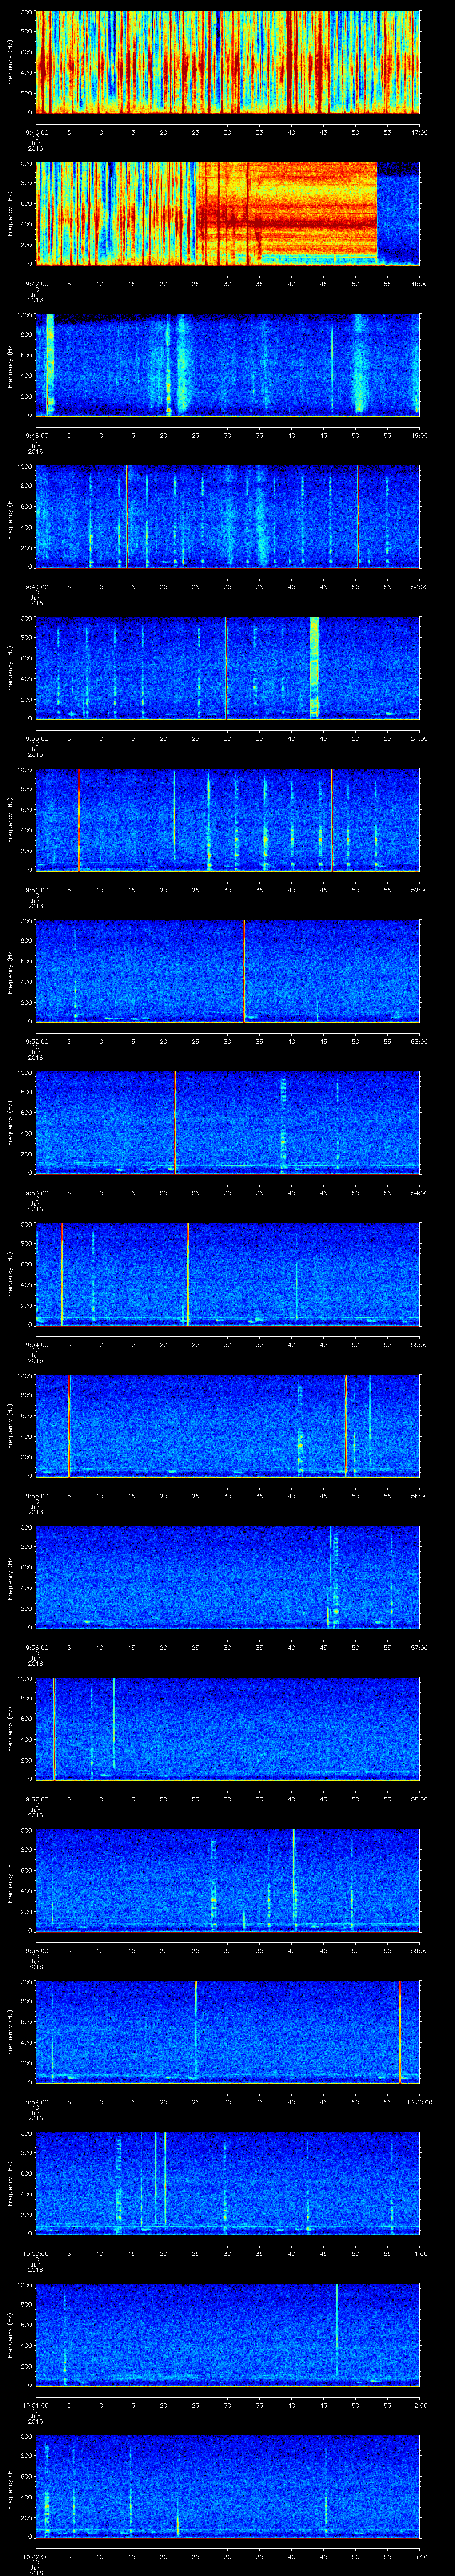Click the spectrogram panel starting at 9:57:00
Screen dimensions: 455x2576
tap(227, 1729)
